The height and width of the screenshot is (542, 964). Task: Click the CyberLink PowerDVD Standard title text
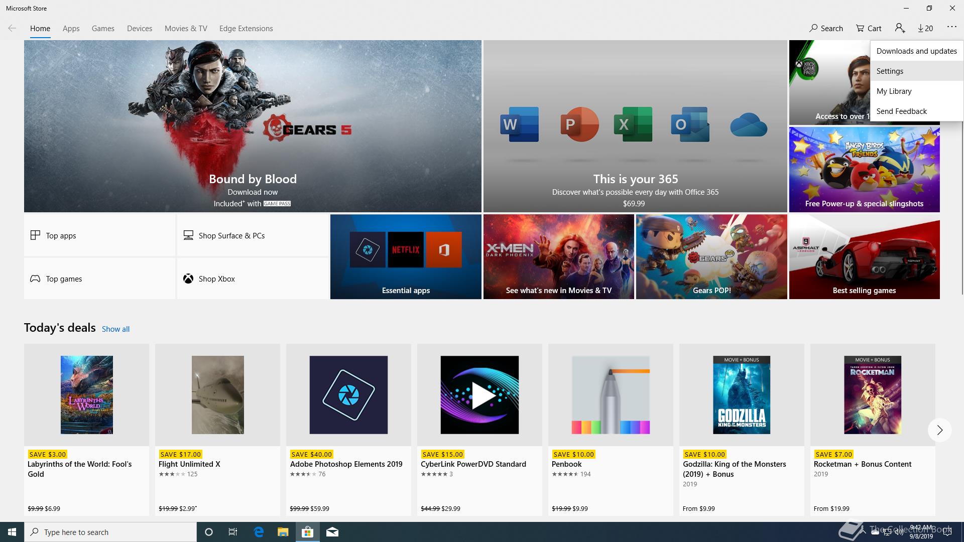pyautogui.click(x=473, y=464)
